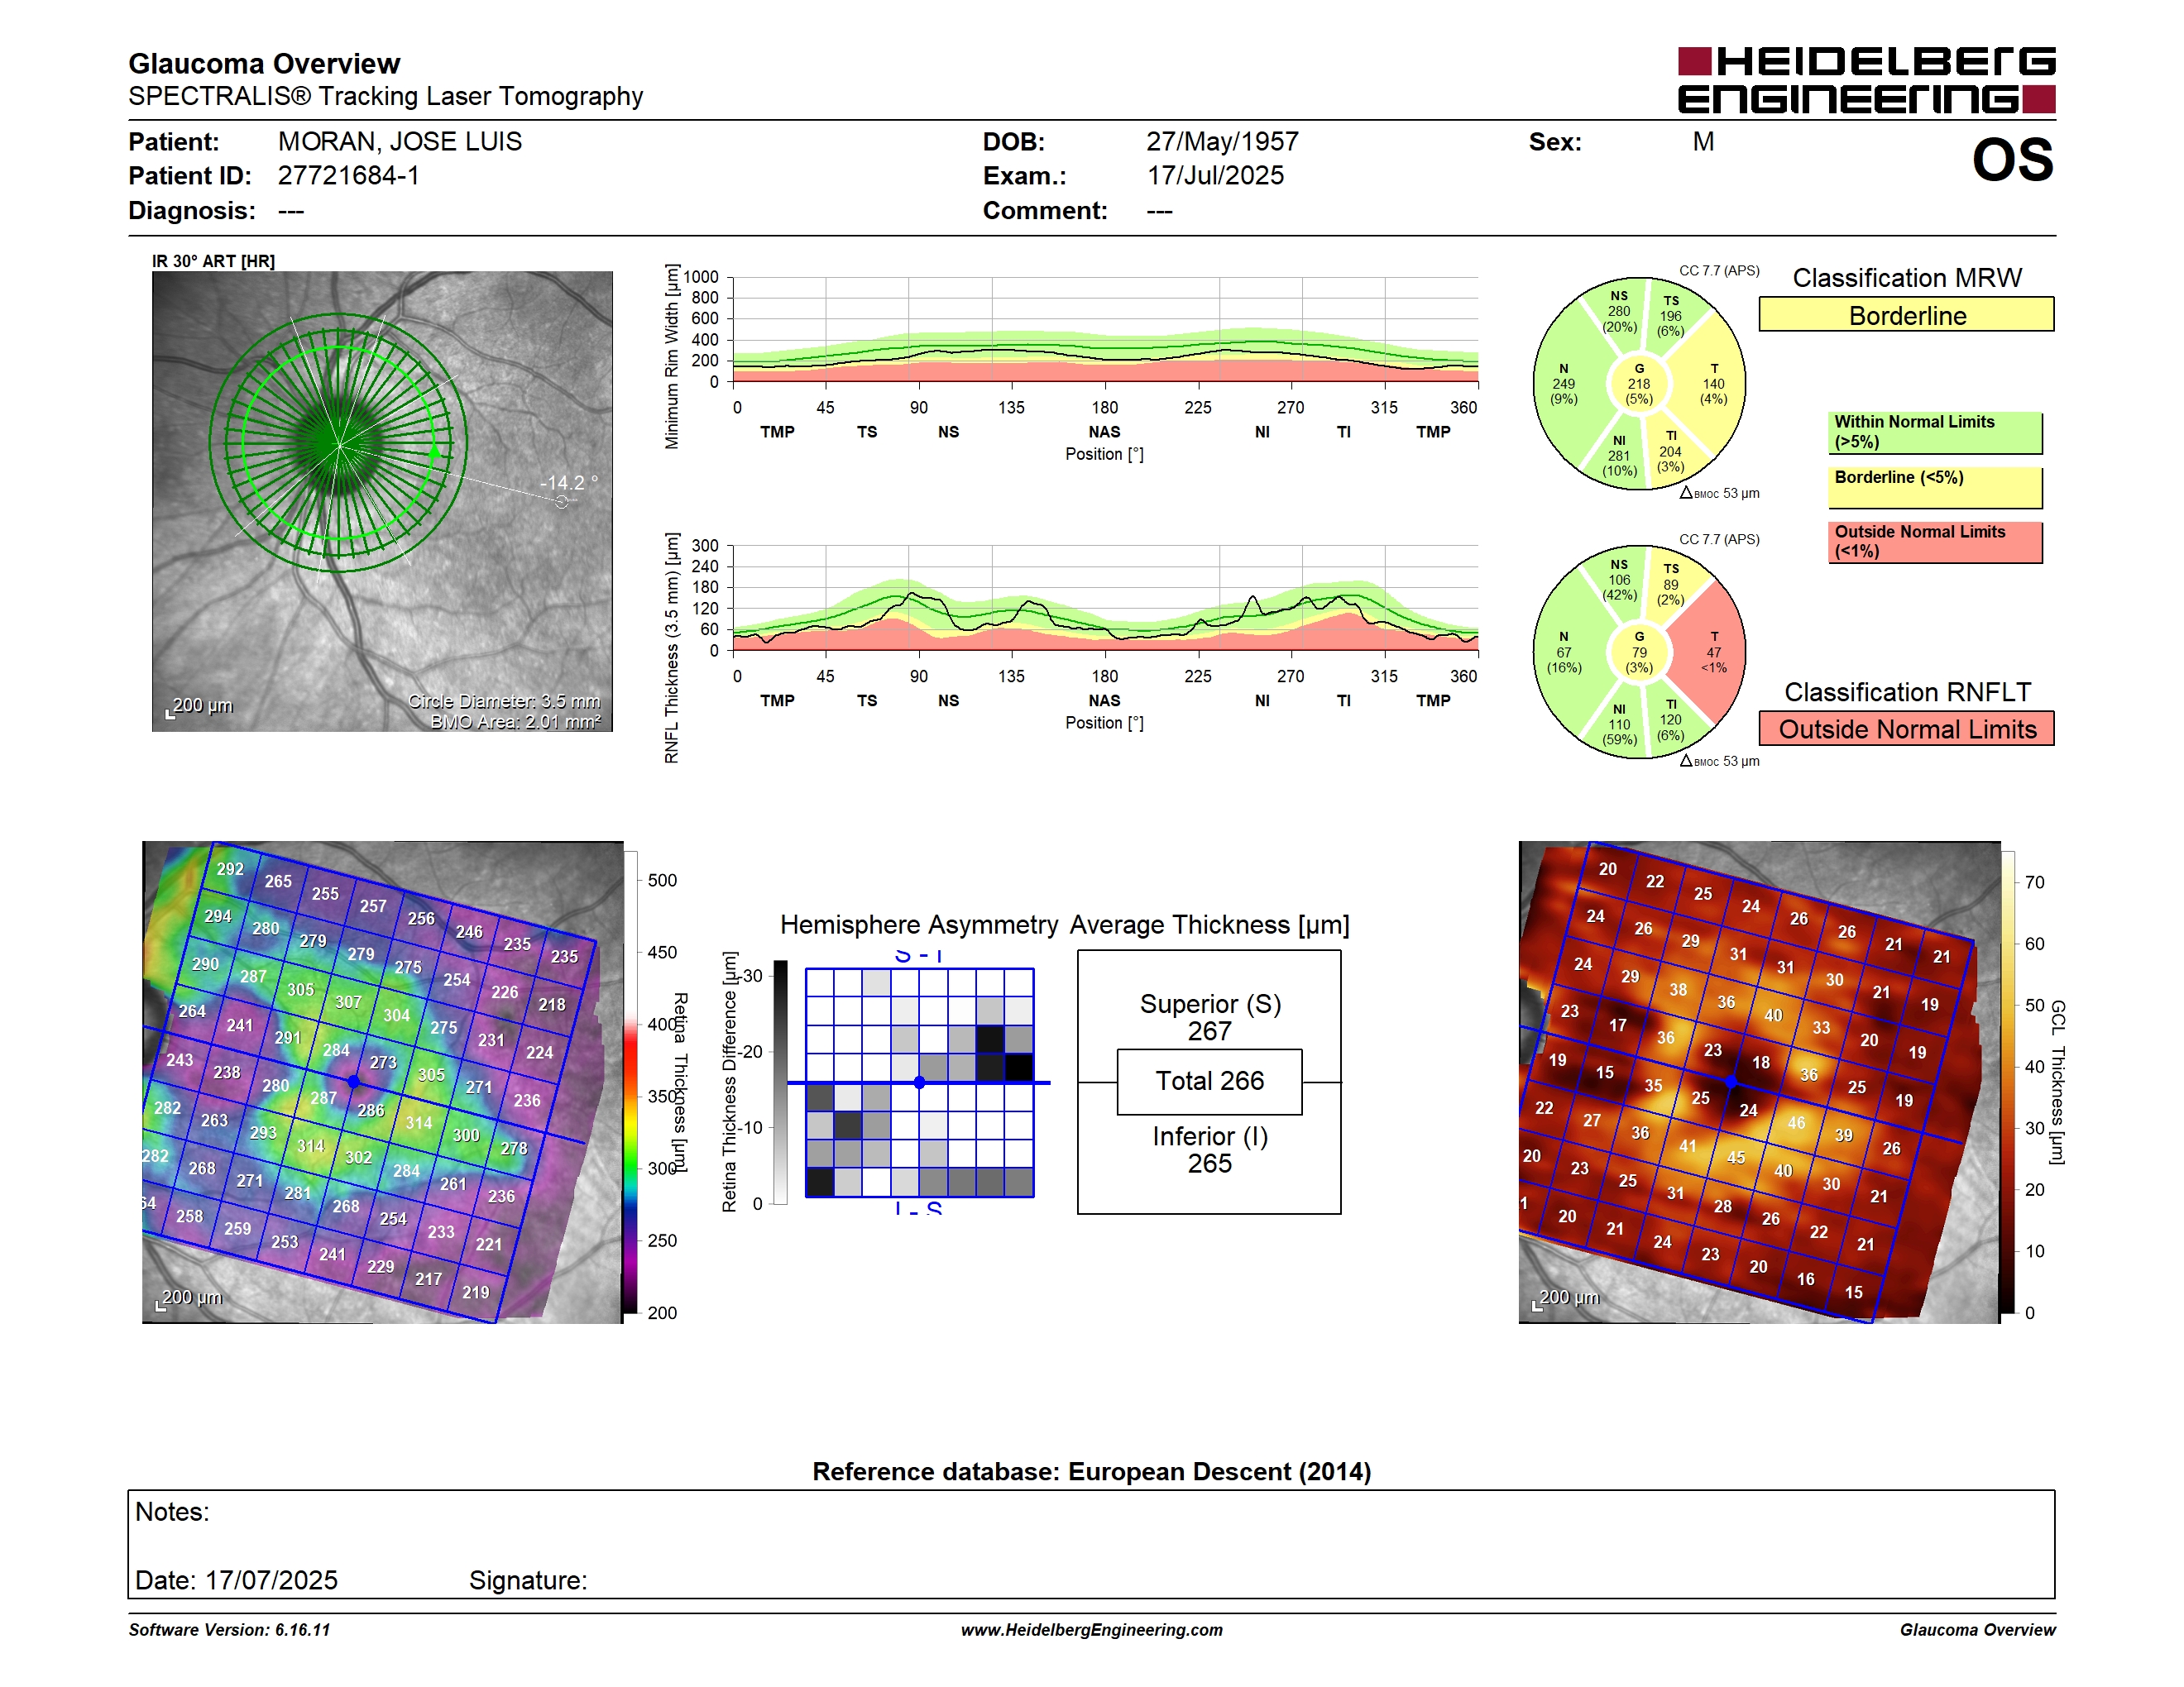Click Software Version: 6.16.11 text
2184x1687 pixels.
point(229,1630)
